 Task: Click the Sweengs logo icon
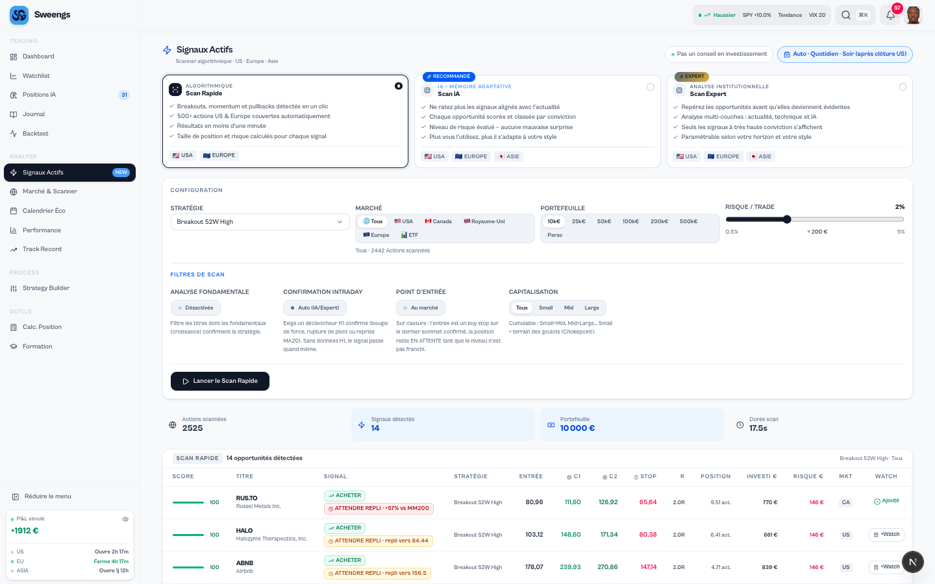coord(19,15)
